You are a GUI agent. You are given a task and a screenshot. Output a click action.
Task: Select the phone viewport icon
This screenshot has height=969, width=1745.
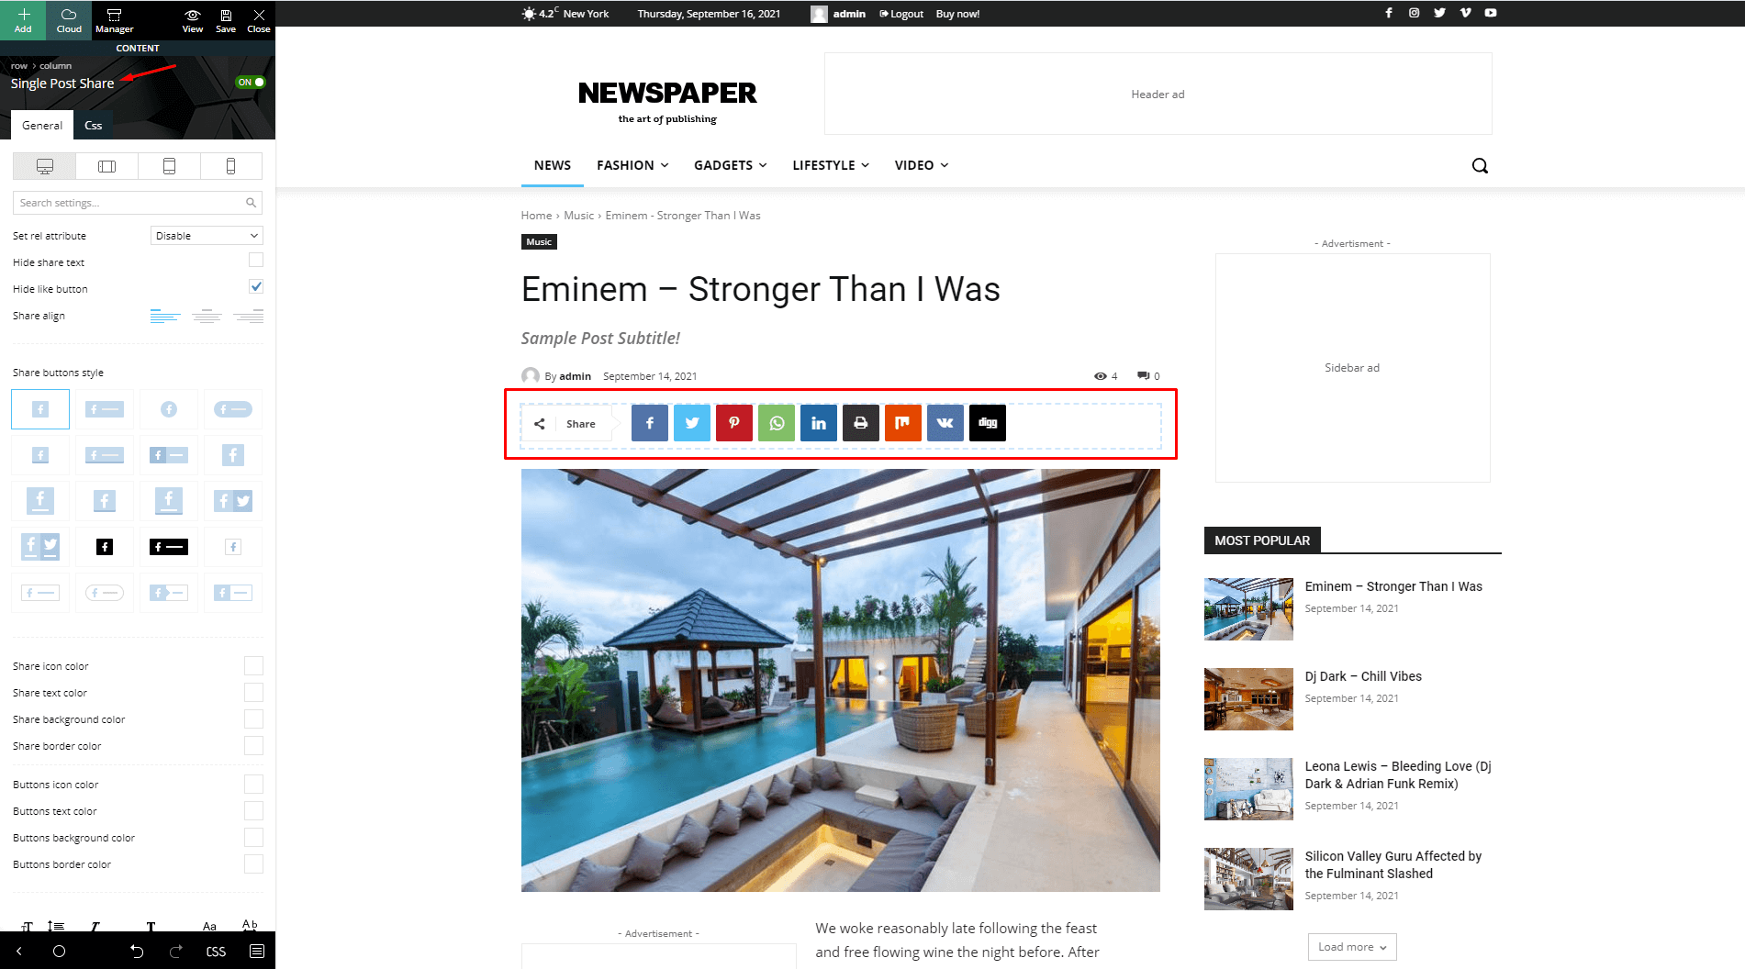[230, 166]
